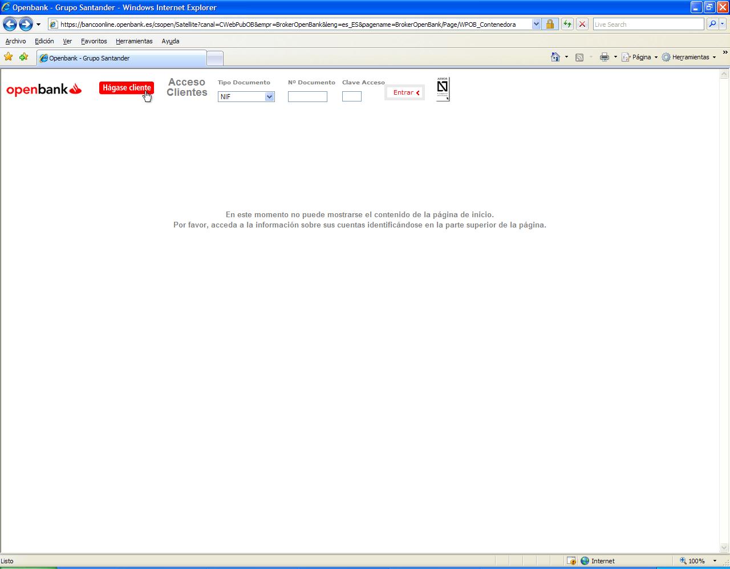Screen dimensions: 730x569
Task: Click the Nº Documento input field
Action: click(307, 97)
